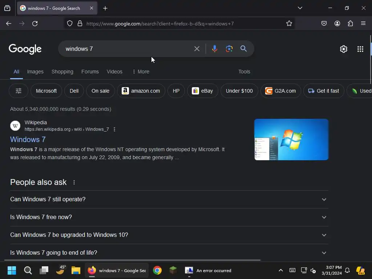
Task: Filter by Dell chip
Action: 74,91
